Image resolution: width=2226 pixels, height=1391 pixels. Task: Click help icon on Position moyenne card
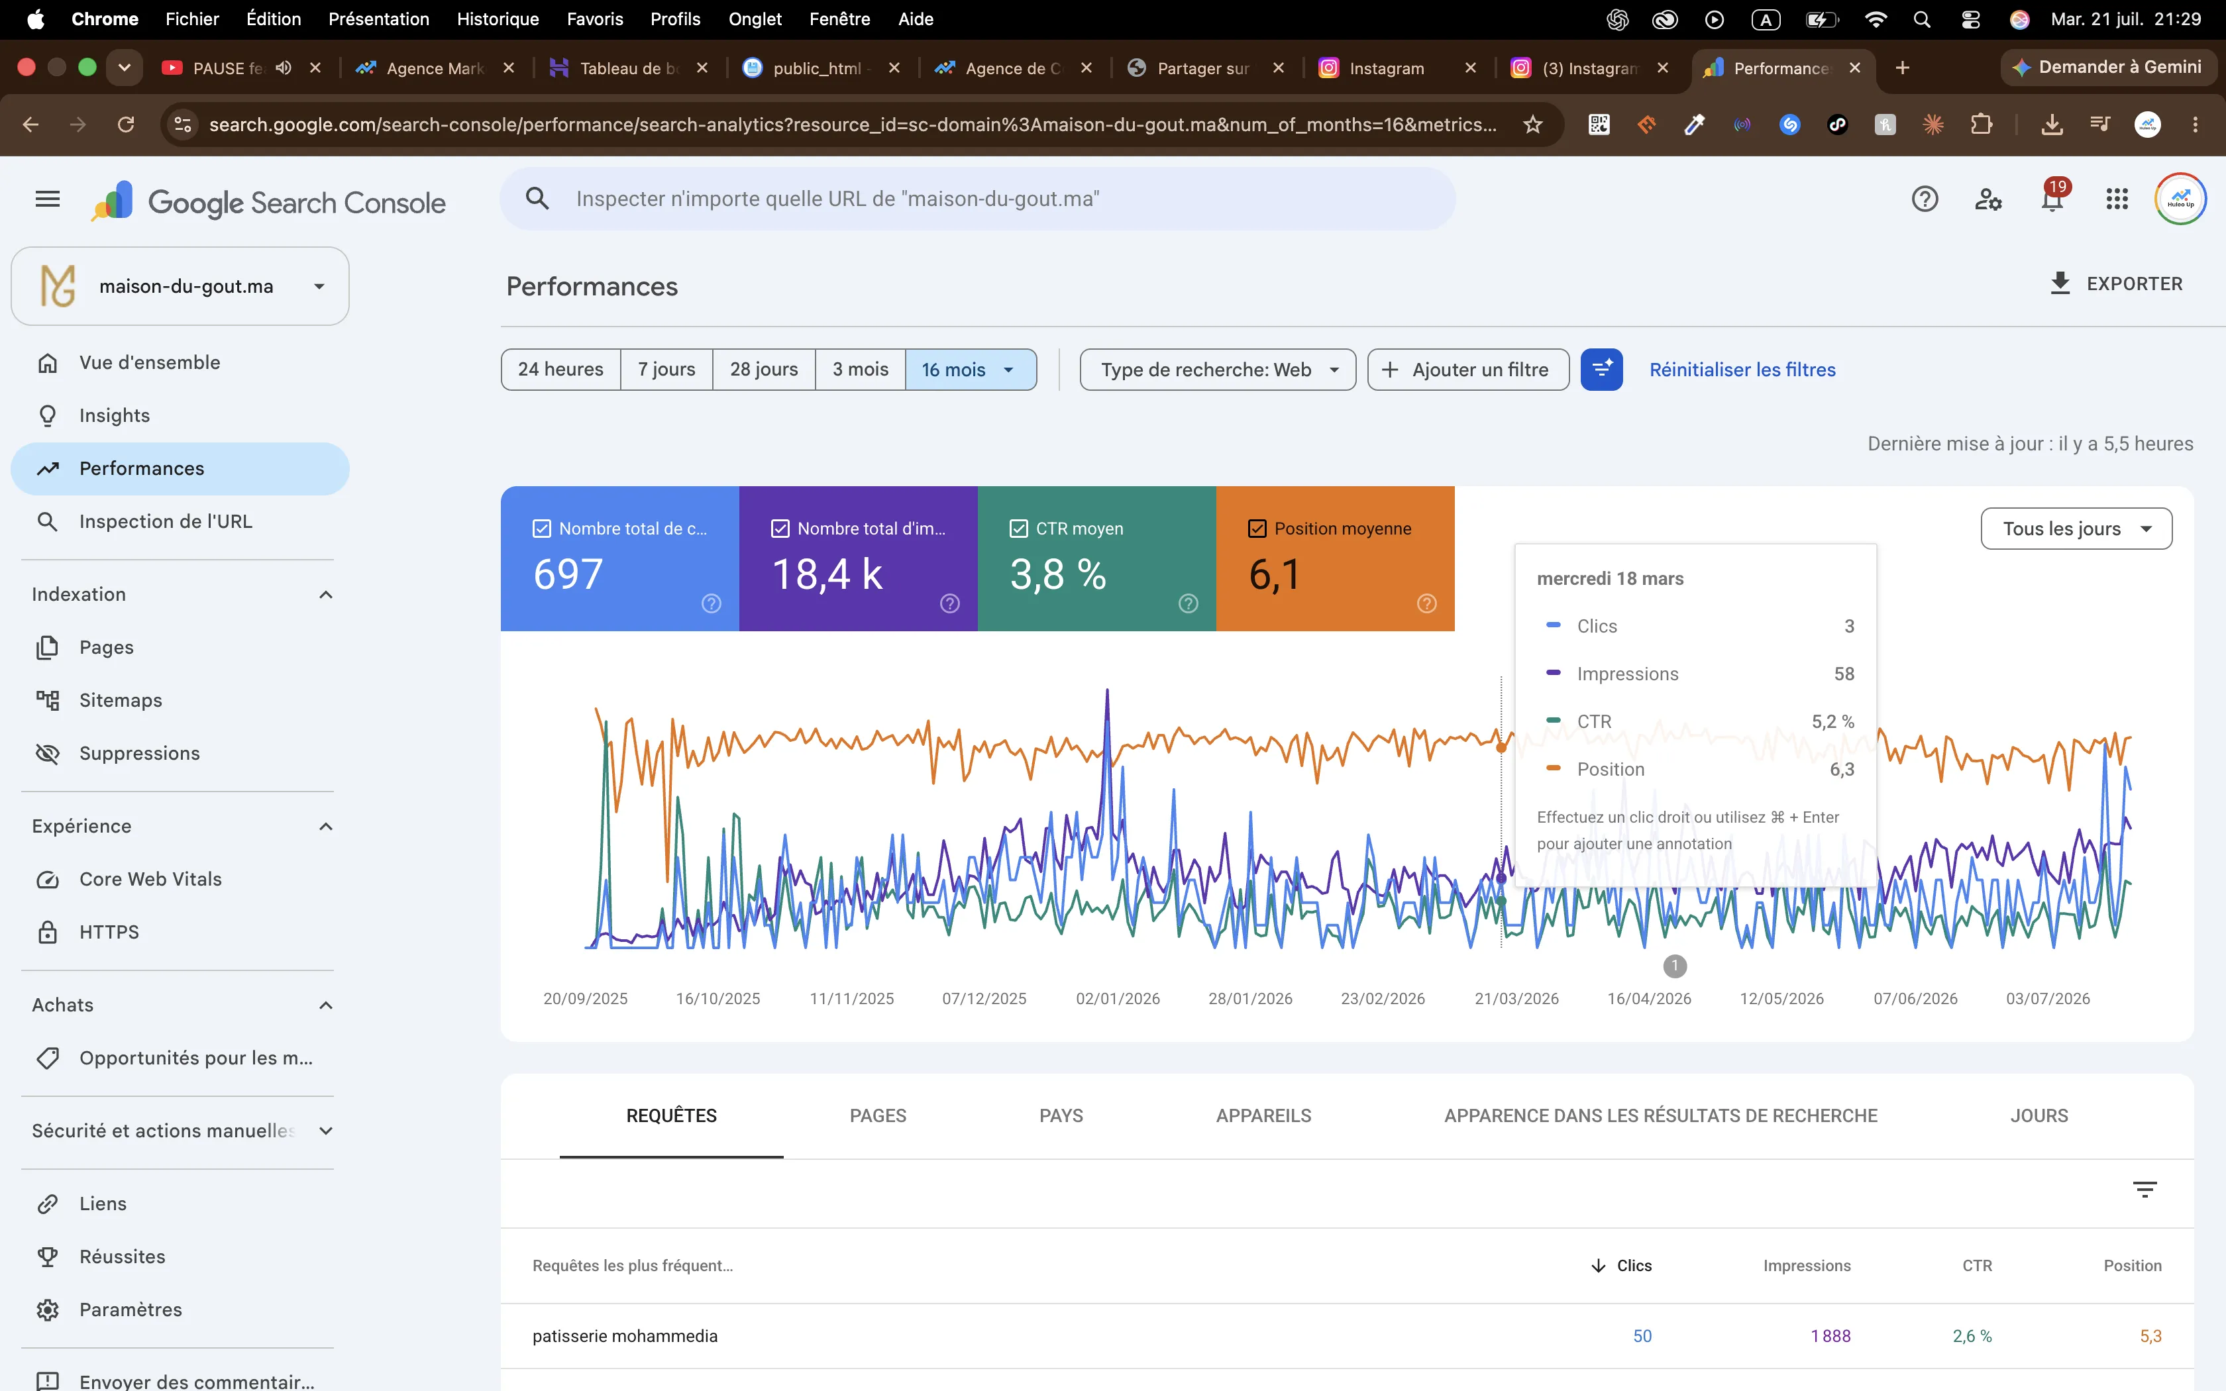(x=1426, y=603)
